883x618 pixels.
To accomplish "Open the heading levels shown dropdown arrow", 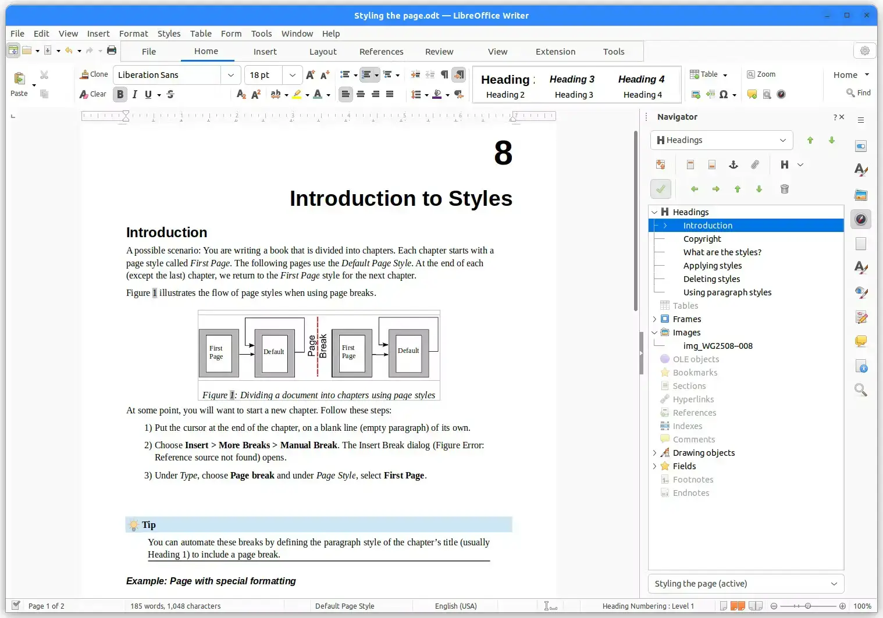I will tap(800, 165).
